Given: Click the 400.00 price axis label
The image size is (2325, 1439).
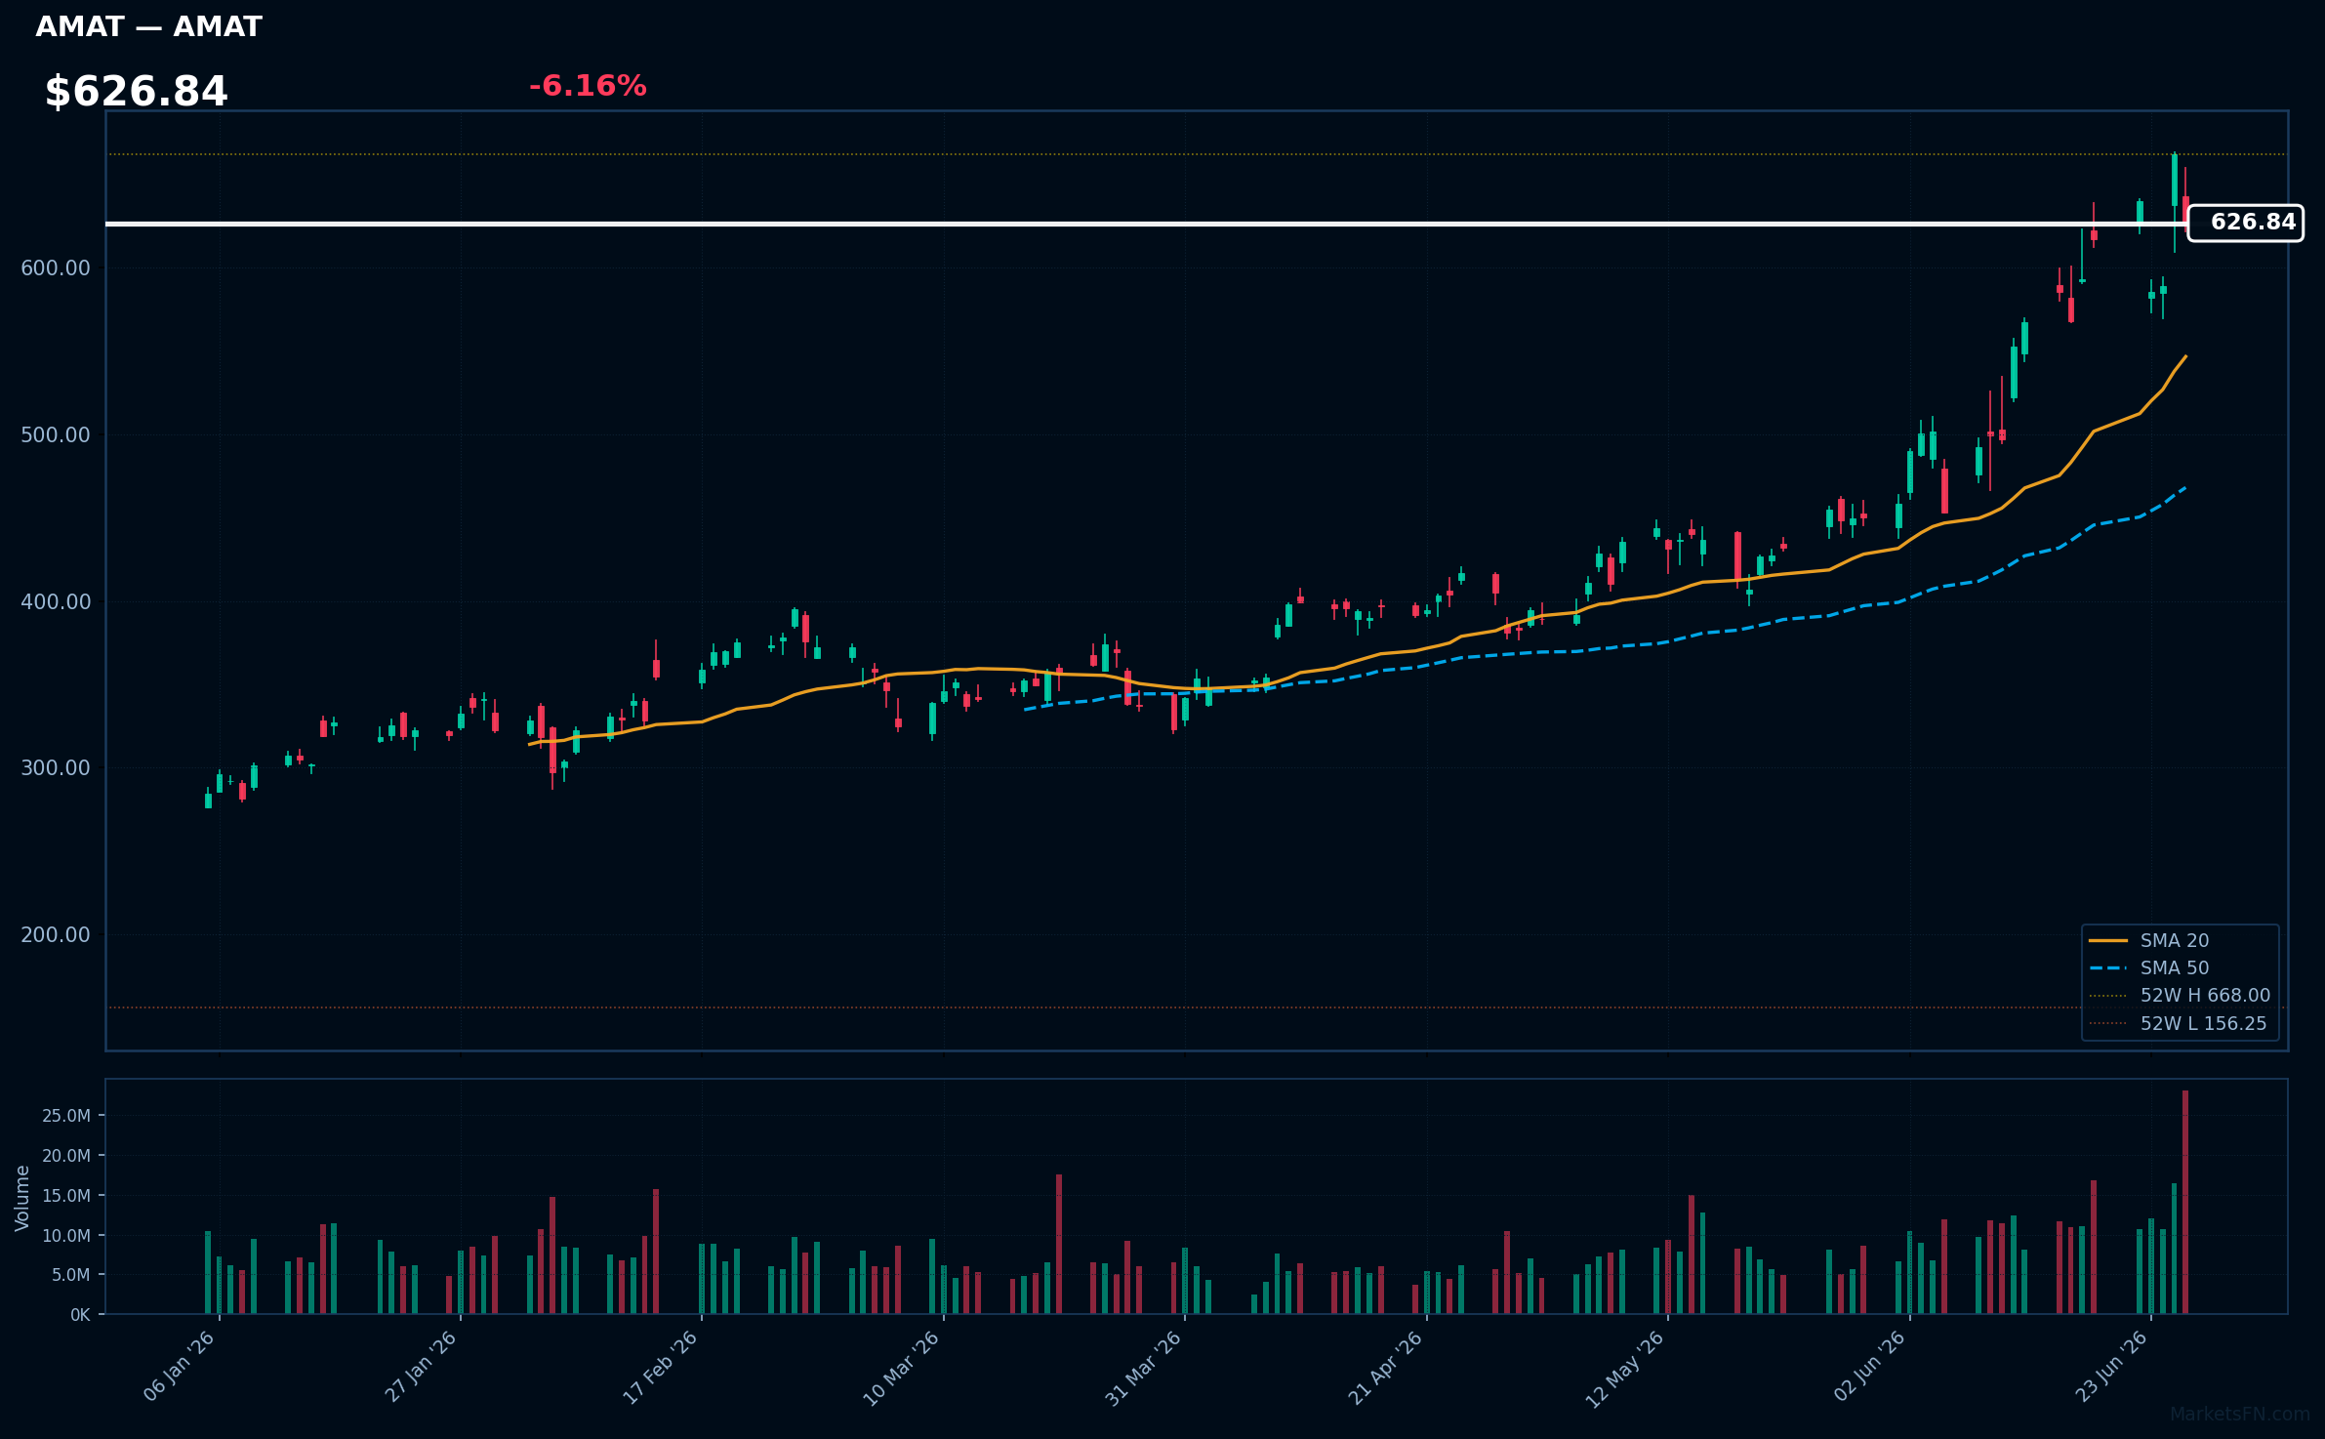Looking at the screenshot, I should pos(56,602).
